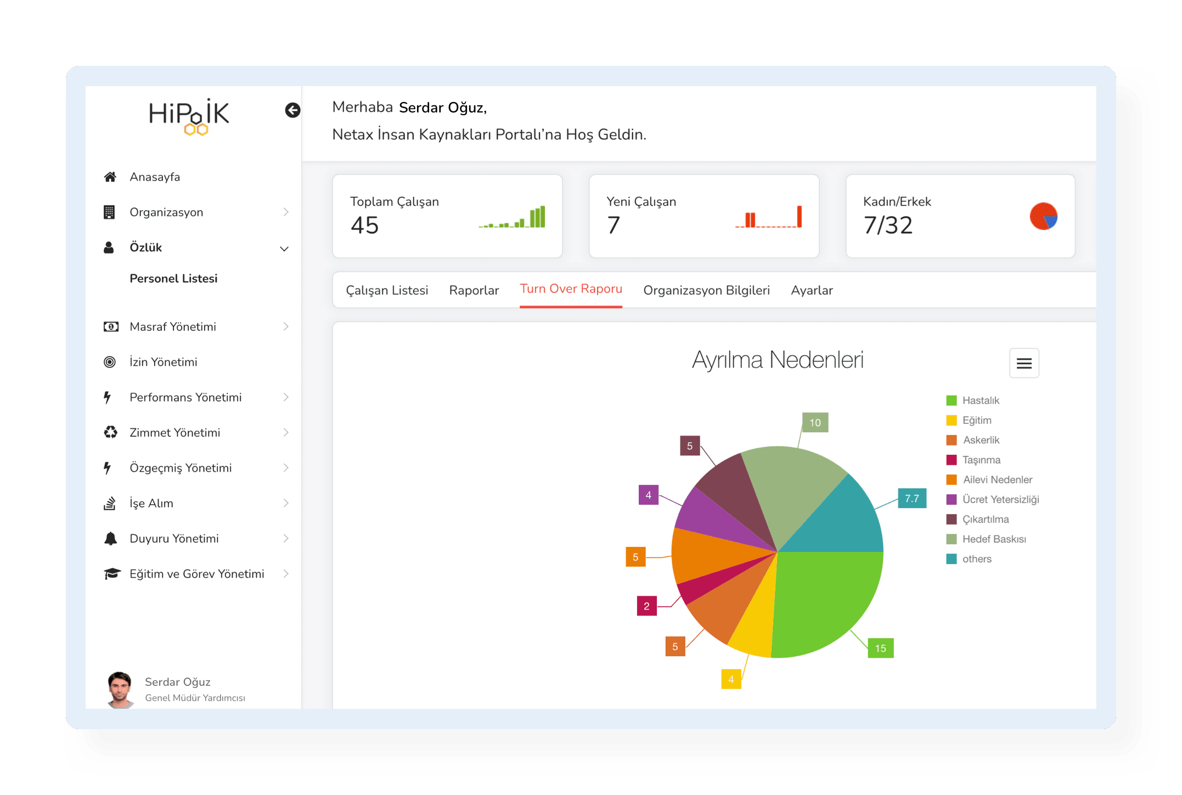
Task: Switch to the Çalışan Listesi tab
Action: tap(387, 290)
